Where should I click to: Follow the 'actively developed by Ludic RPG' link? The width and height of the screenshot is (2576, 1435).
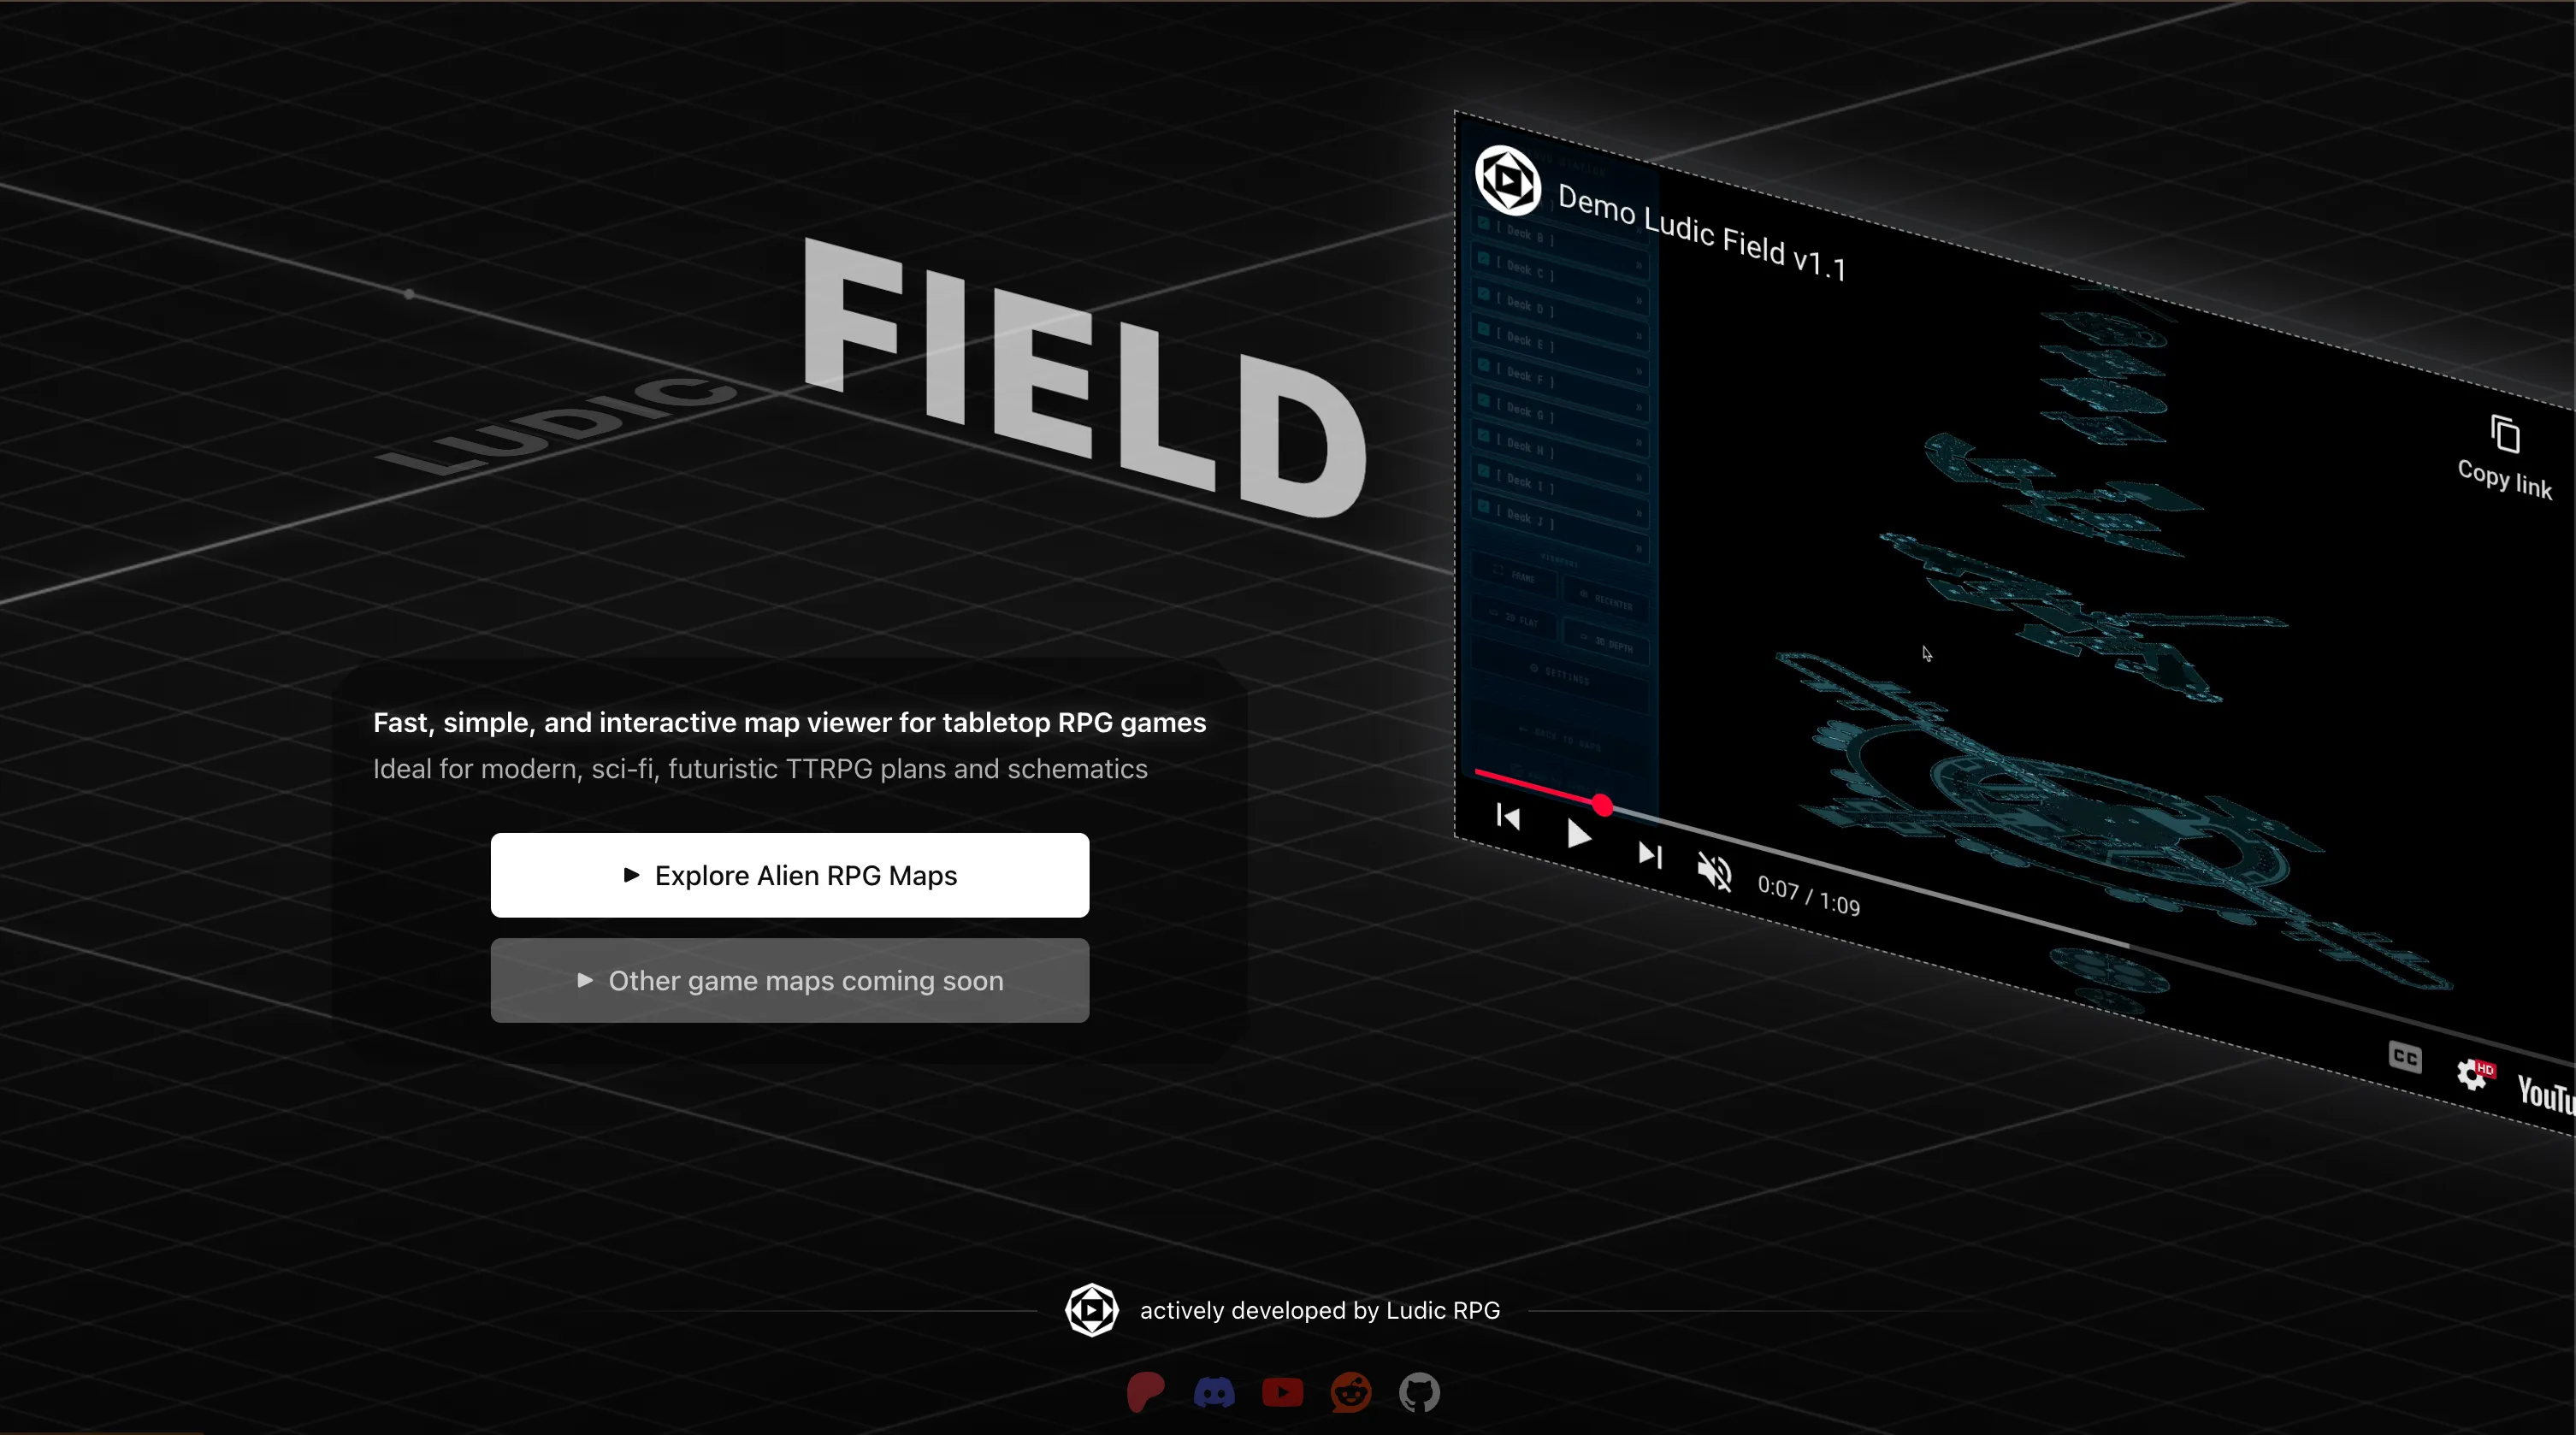(x=1320, y=1310)
